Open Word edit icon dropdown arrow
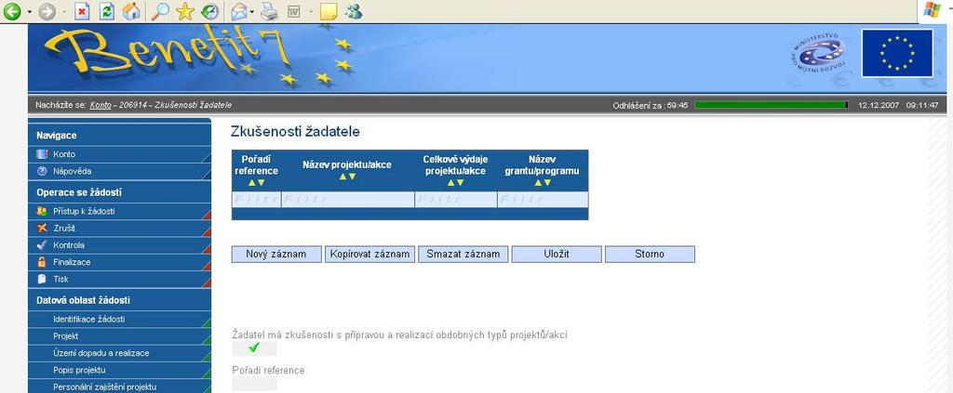The width and height of the screenshot is (953, 393). [x=311, y=11]
